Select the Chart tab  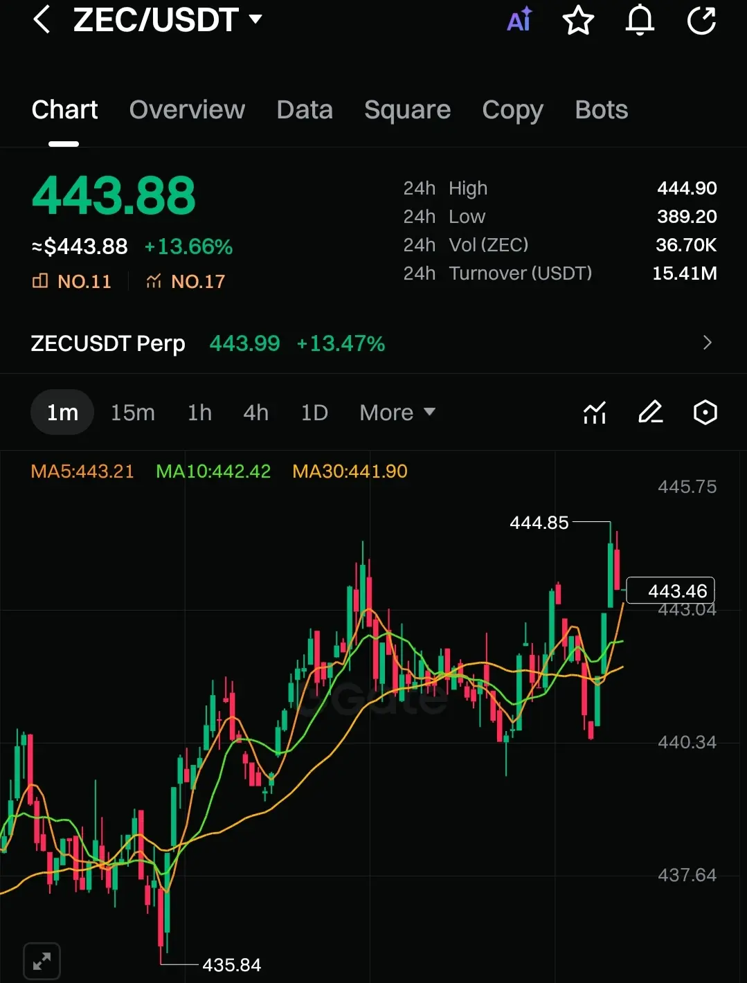point(64,109)
